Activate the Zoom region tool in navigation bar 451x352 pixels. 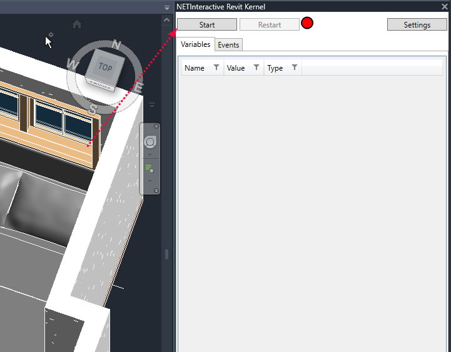(149, 168)
